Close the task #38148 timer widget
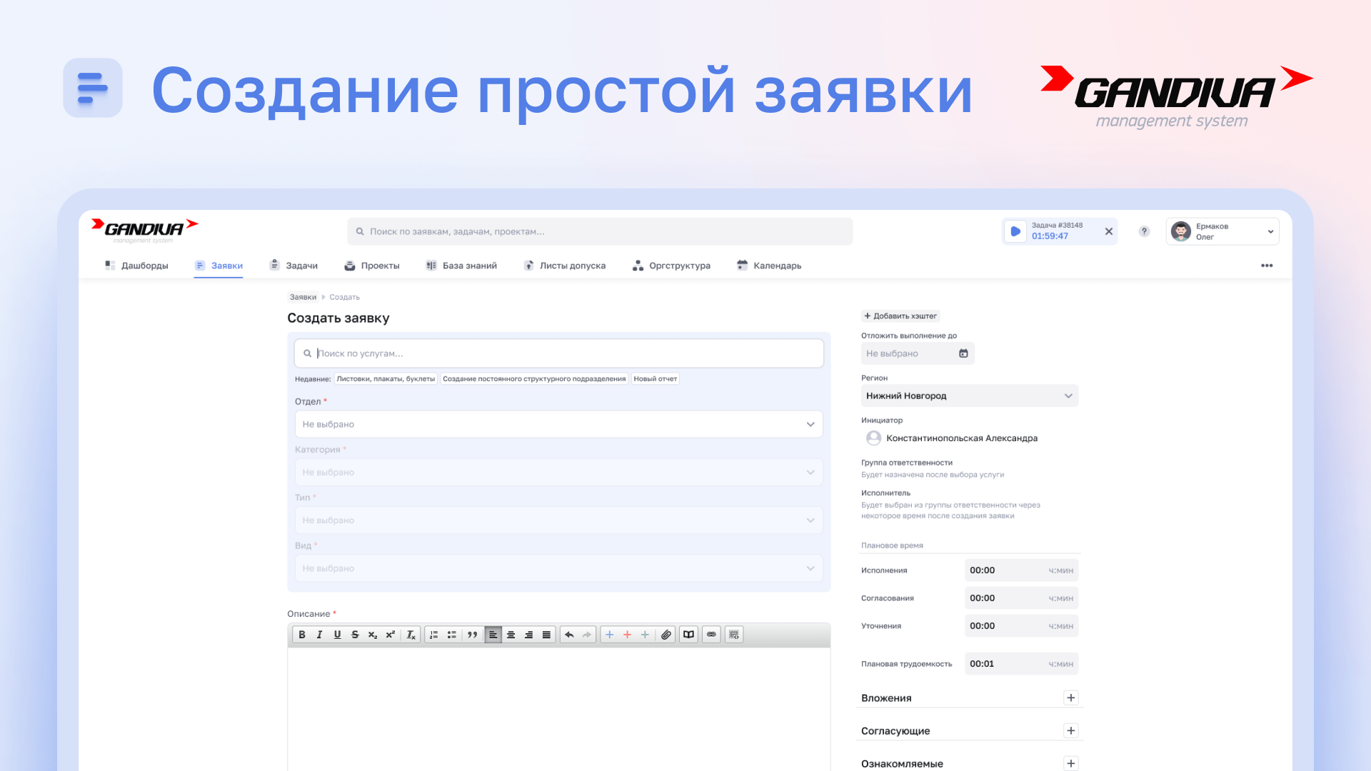The width and height of the screenshot is (1371, 771). tap(1109, 231)
